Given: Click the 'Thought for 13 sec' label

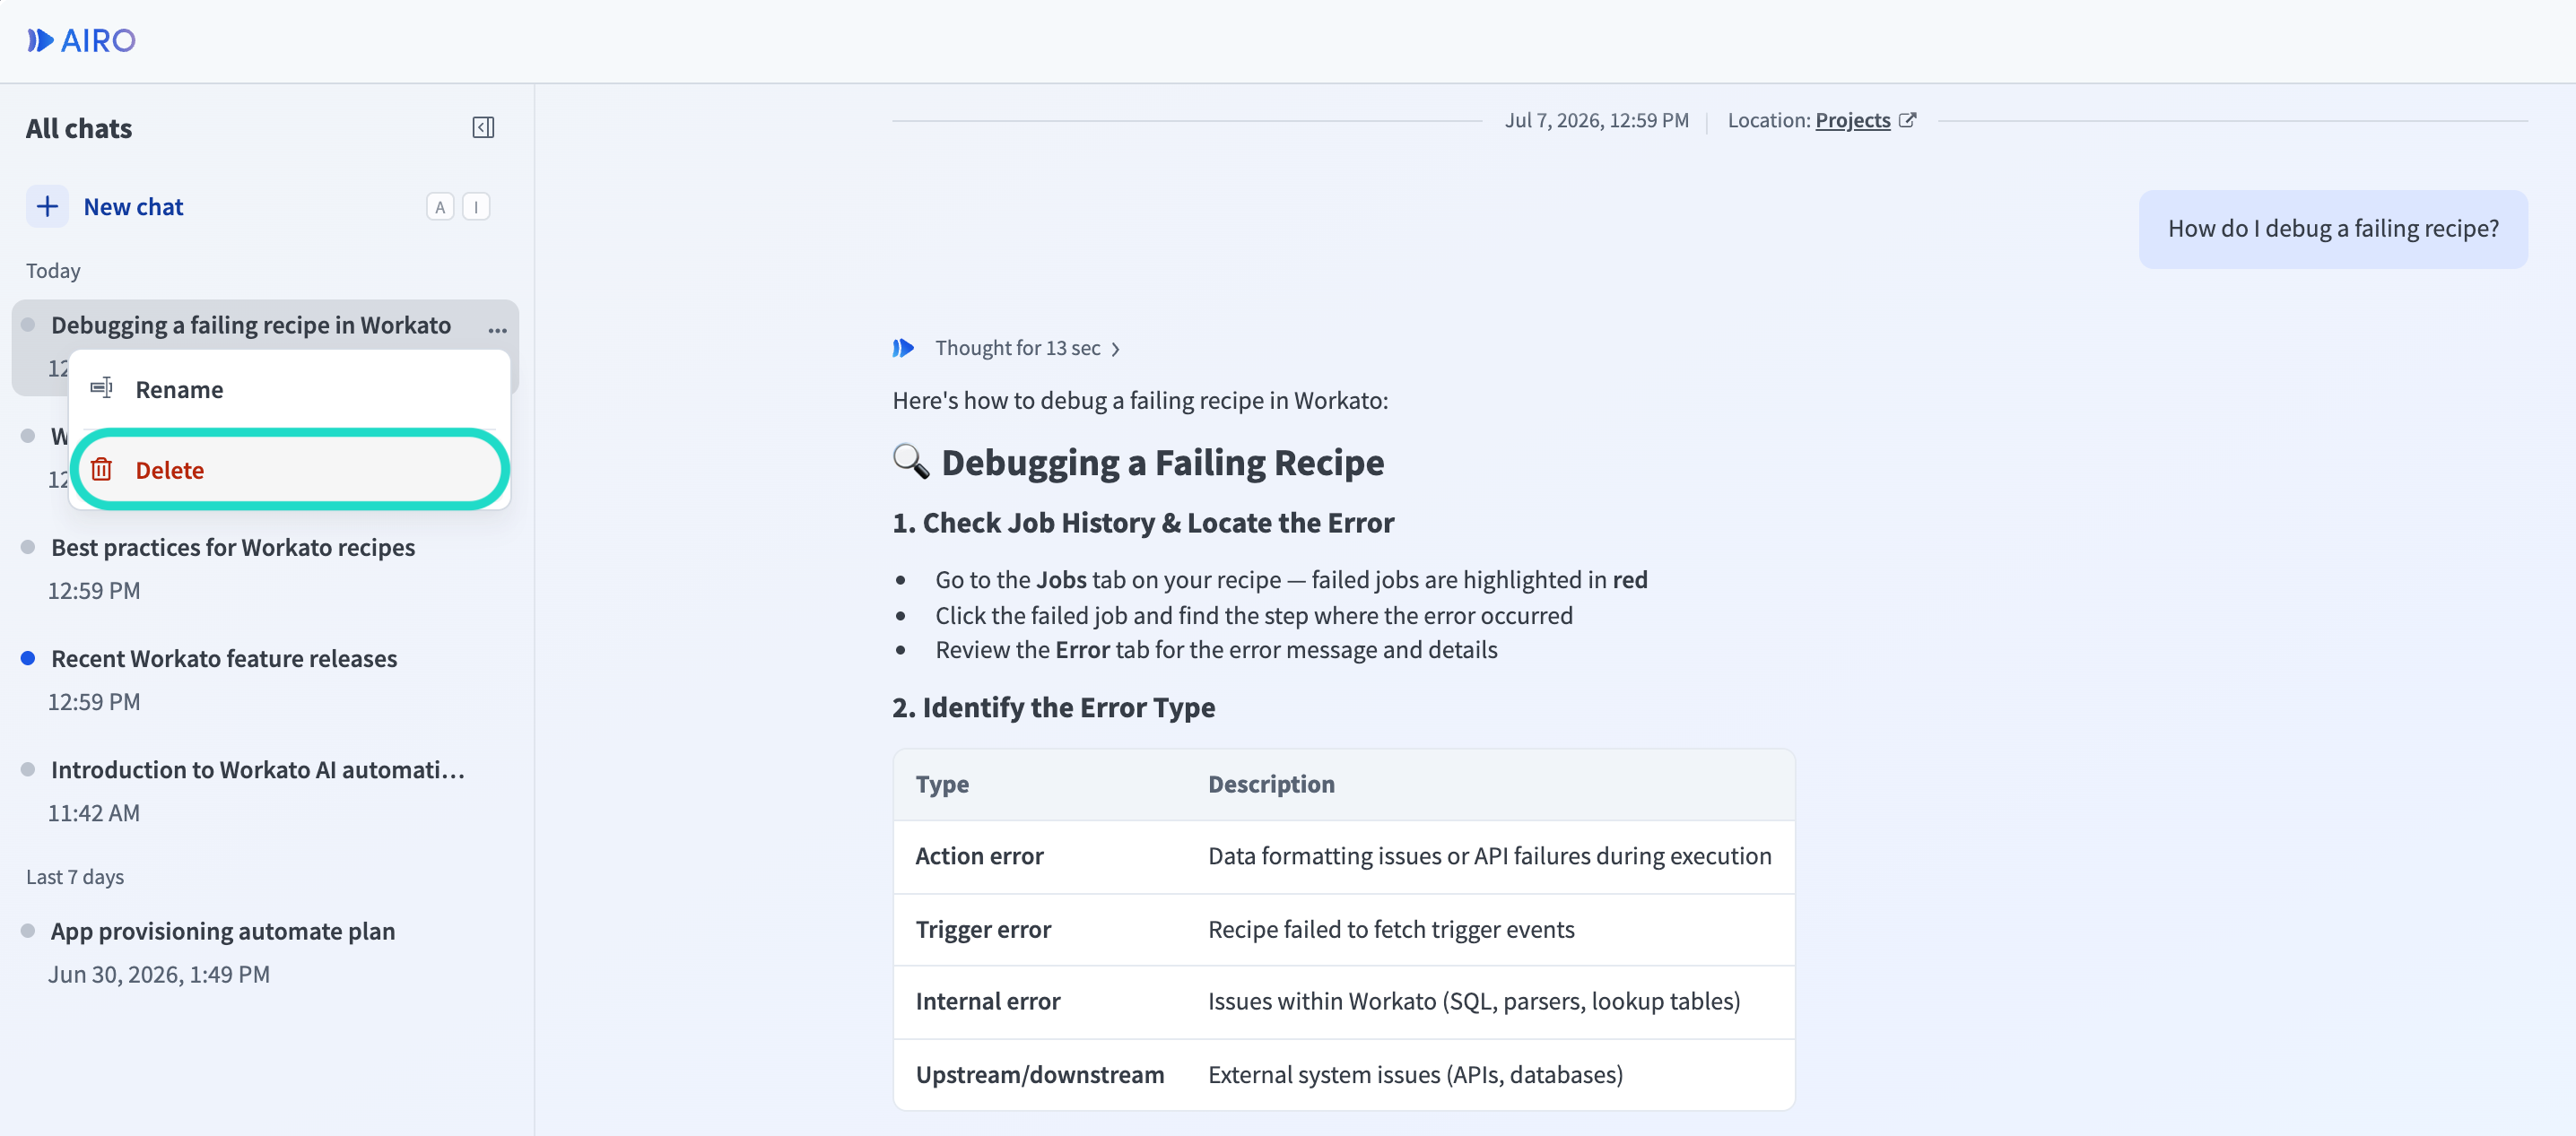Looking at the screenshot, I should coord(1017,348).
